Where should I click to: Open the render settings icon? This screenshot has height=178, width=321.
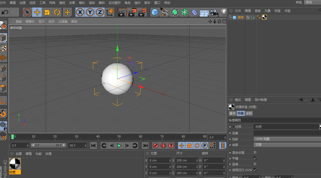(142, 12)
